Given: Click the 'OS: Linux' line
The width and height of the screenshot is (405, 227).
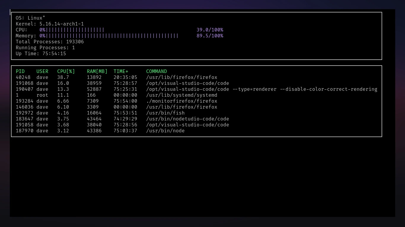Looking at the screenshot, I should 31,18.
